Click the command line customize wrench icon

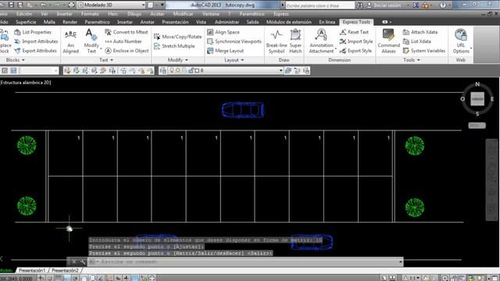tap(82, 262)
